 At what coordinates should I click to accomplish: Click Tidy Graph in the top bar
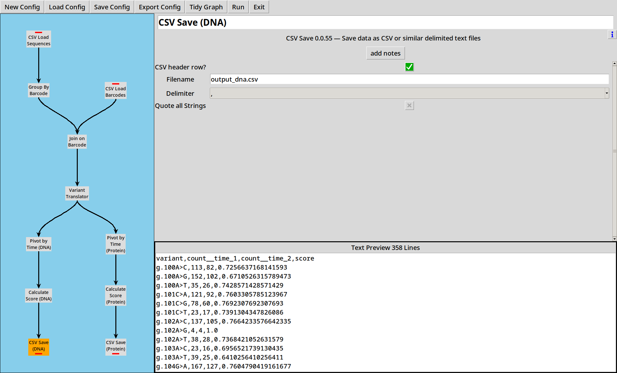206,7
